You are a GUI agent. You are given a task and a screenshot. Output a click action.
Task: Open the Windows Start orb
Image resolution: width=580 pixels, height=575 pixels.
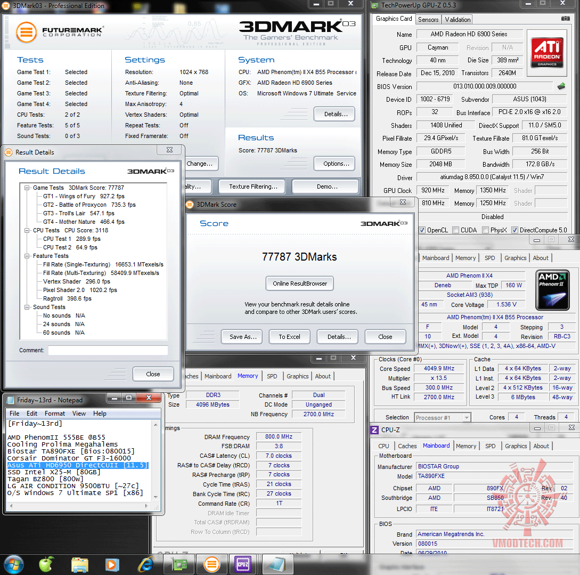point(14,565)
